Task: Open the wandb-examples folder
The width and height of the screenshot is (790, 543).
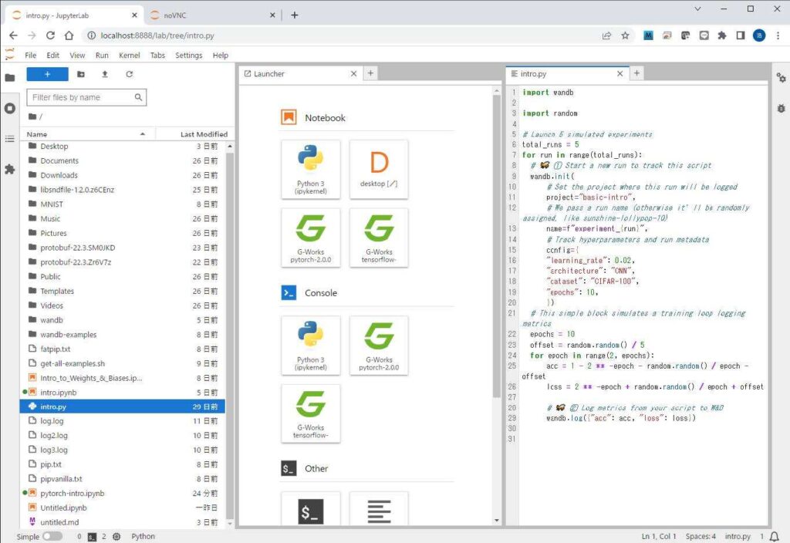Action: pyautogui.click(x=69, y=335)
